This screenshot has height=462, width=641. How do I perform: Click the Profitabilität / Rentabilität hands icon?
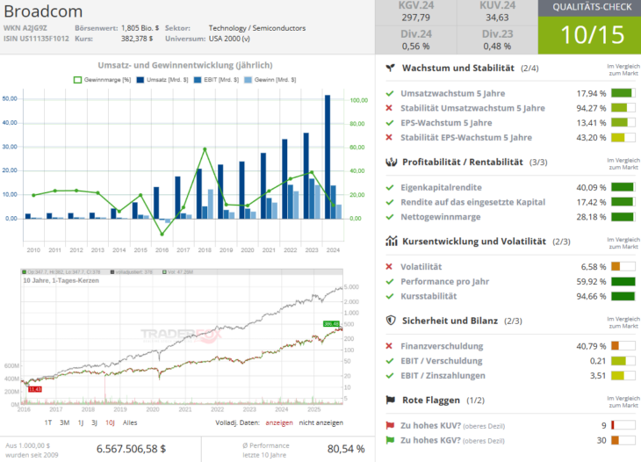pos(390,162)
